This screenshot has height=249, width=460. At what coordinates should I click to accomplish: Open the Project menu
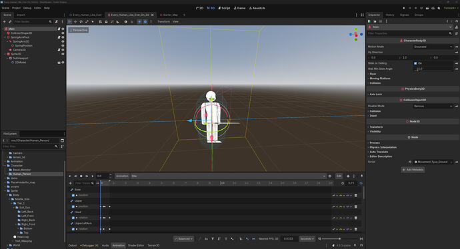click(16, 8)
